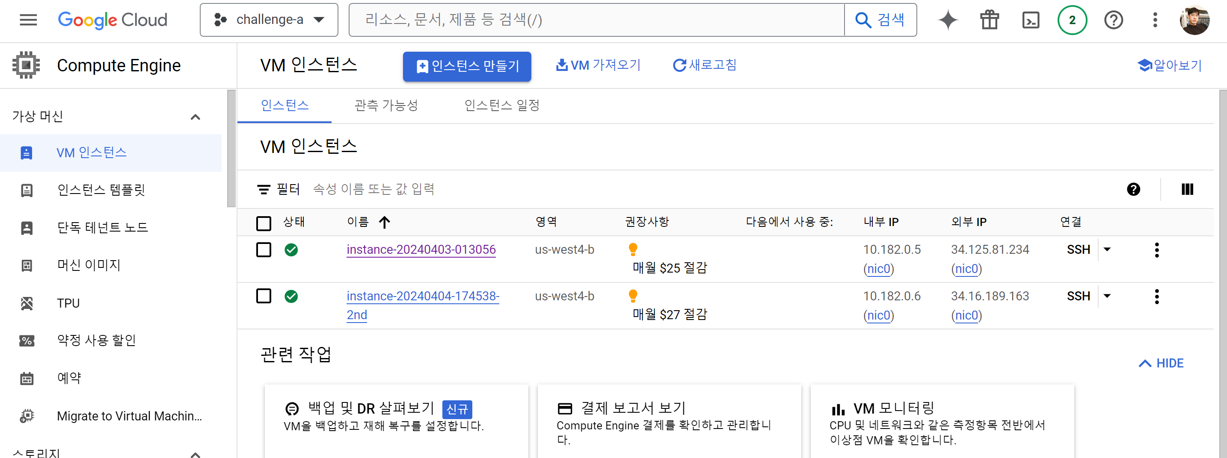Click nic0 link under external IP 34.16.189.163
The height and width of the screenshot is (458, 1227).
966,315
